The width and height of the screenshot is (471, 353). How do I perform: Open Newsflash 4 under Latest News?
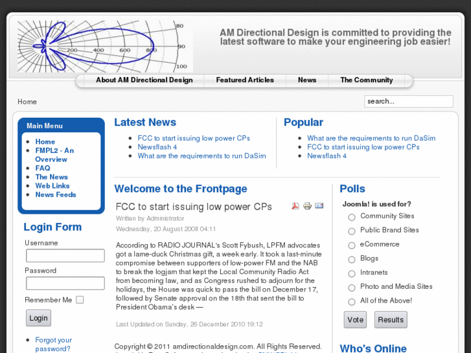click(x=157, y=147)
